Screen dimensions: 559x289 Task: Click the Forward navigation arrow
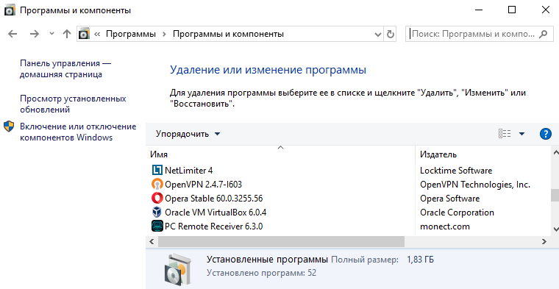35,34
